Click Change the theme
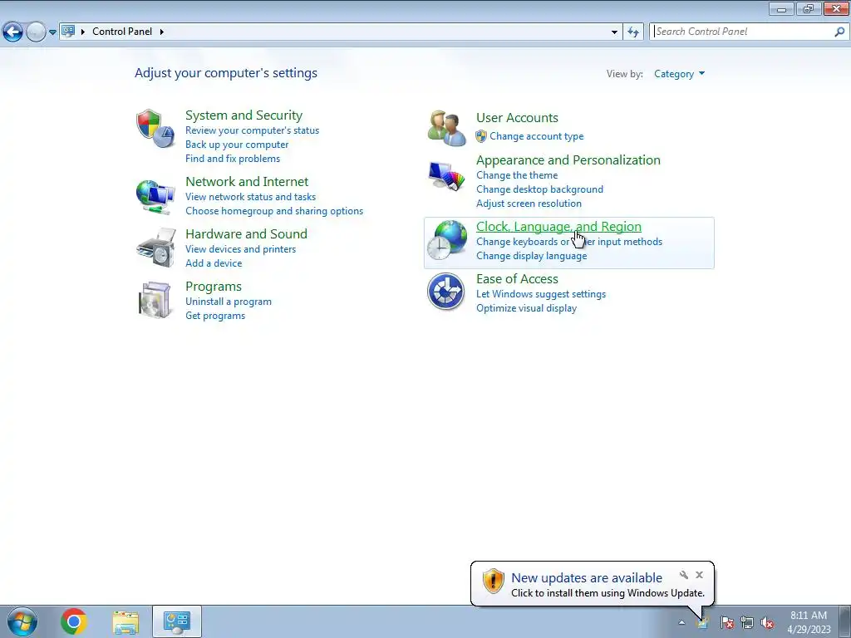 (517, 175)
